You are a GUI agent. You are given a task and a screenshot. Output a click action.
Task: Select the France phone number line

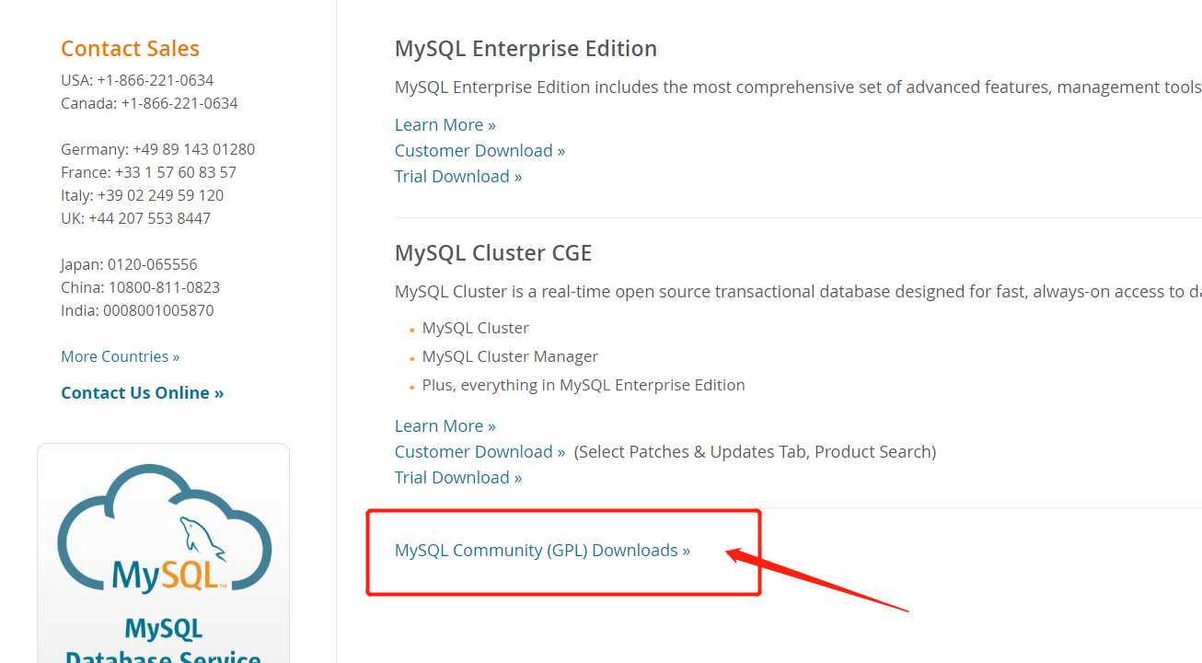[x=149, y=172]
